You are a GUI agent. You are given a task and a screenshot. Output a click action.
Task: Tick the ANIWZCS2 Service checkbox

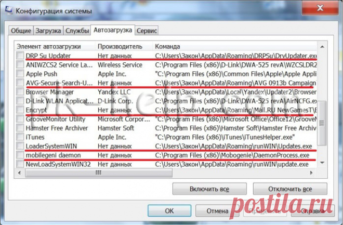coord(20,65)
